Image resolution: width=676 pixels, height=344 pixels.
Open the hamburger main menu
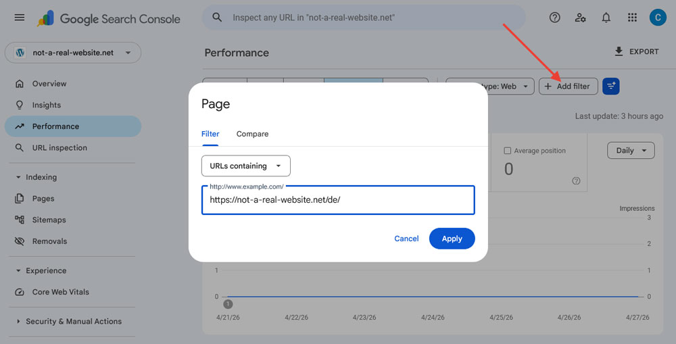20,18
